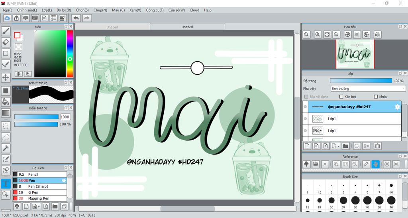Image resolution: width=408 pixels, height=218 pixels.
Task: Enable the Xén bớt (clipping) checkbox
Action: click(x=341, y=97)
